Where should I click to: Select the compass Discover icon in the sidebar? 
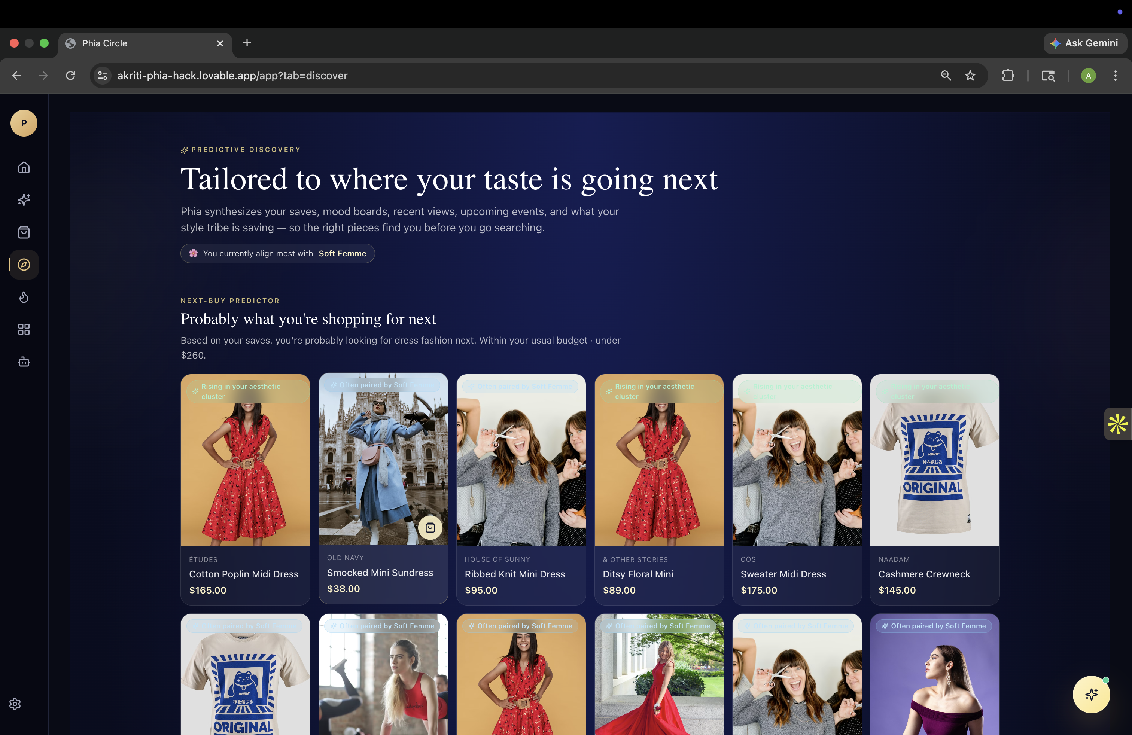[x=24, y=264]
